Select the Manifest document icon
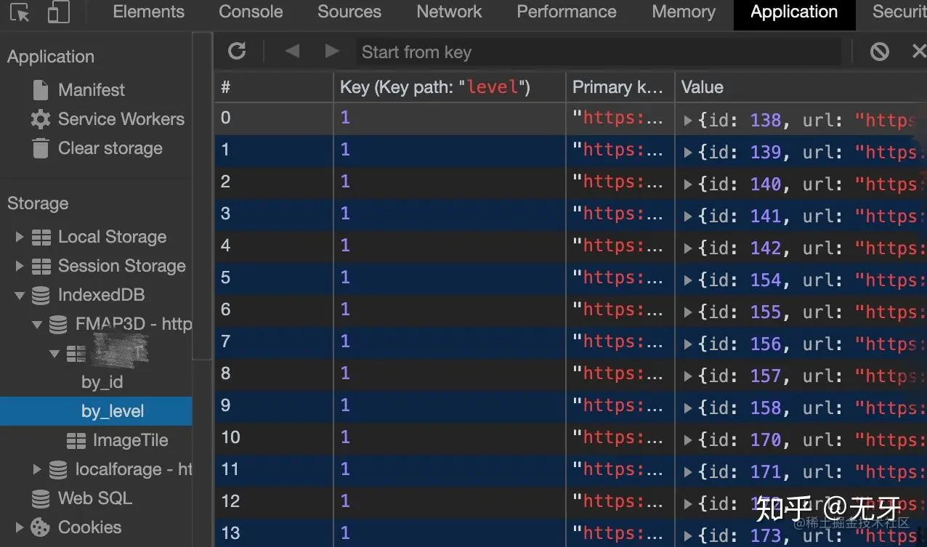 click(41, 90)
